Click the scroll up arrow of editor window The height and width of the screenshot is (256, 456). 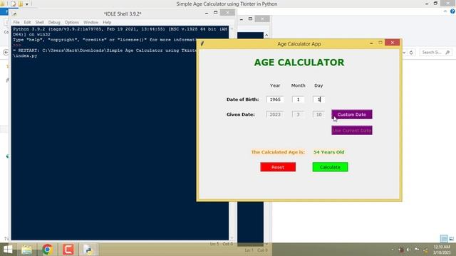click(x=266, y=35)
